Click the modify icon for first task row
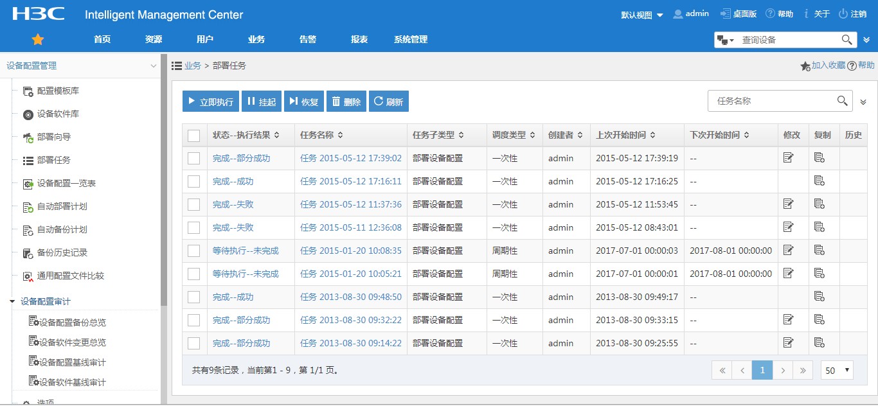878x406 pixels. pos(789,158)
